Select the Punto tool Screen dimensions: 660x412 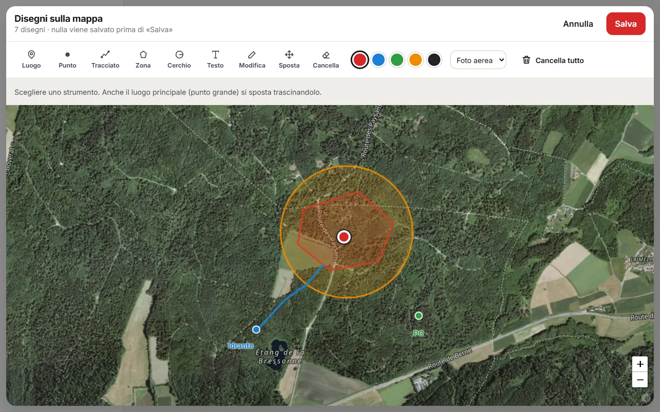coord(67,60)
